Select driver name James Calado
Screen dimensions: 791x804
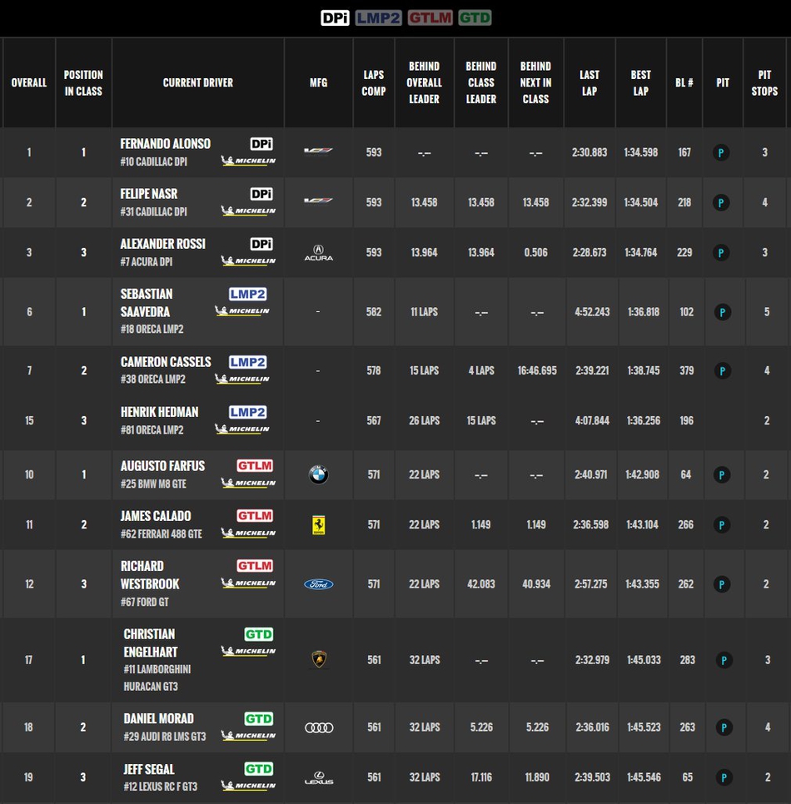(156, 516)
